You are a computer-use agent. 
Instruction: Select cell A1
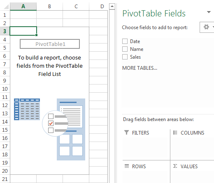point(23,15)
